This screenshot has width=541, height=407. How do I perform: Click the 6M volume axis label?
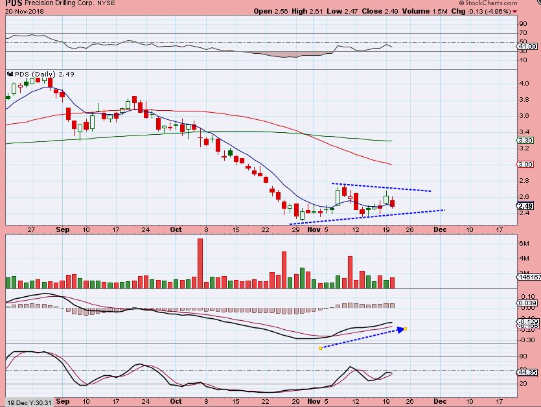tap(524, 244)
